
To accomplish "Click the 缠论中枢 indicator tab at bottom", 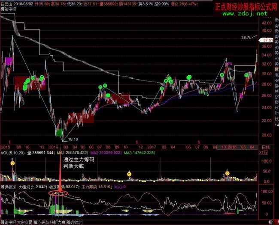I will coord(9,222).
